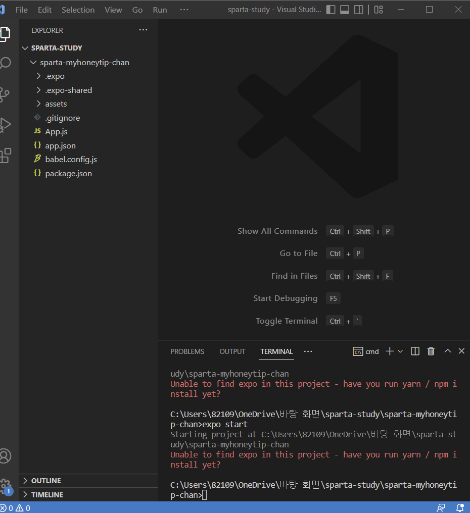Close the terminal panel
Screen dimensions: 470x513
click(461, 351)
